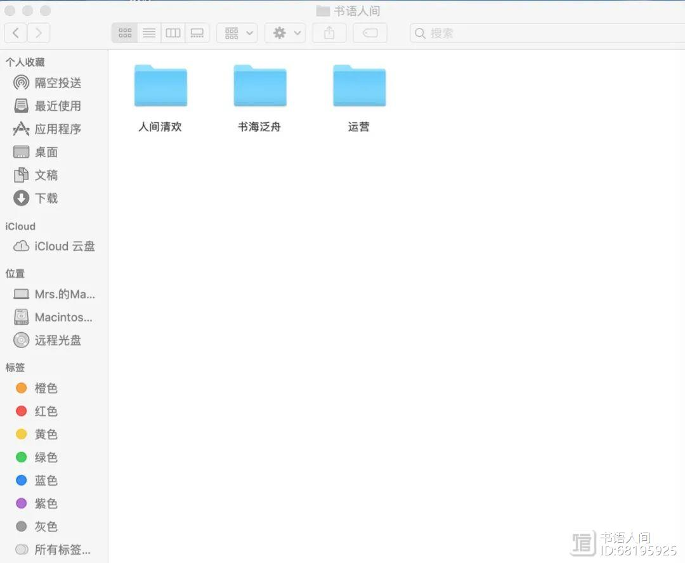Open the gear action menu
This screenshot has width=685, height=563.
coord(285,33)
